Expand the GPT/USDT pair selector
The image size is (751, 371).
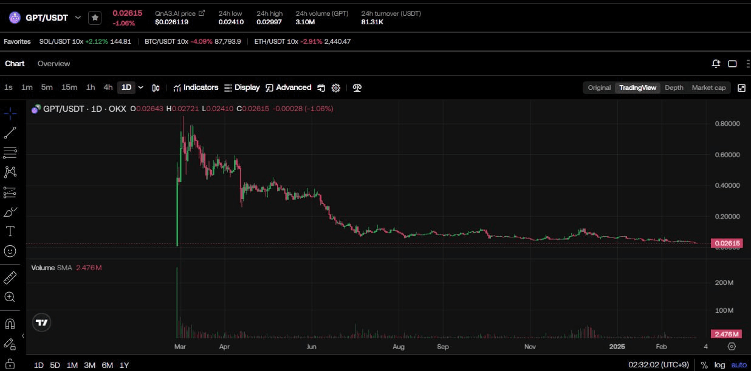[x=78, y=18]
